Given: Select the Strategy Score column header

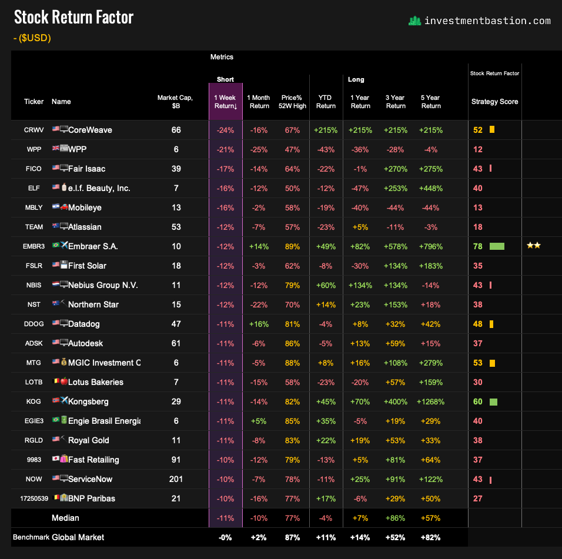Looking at the screenshot, I should [494, 102].
